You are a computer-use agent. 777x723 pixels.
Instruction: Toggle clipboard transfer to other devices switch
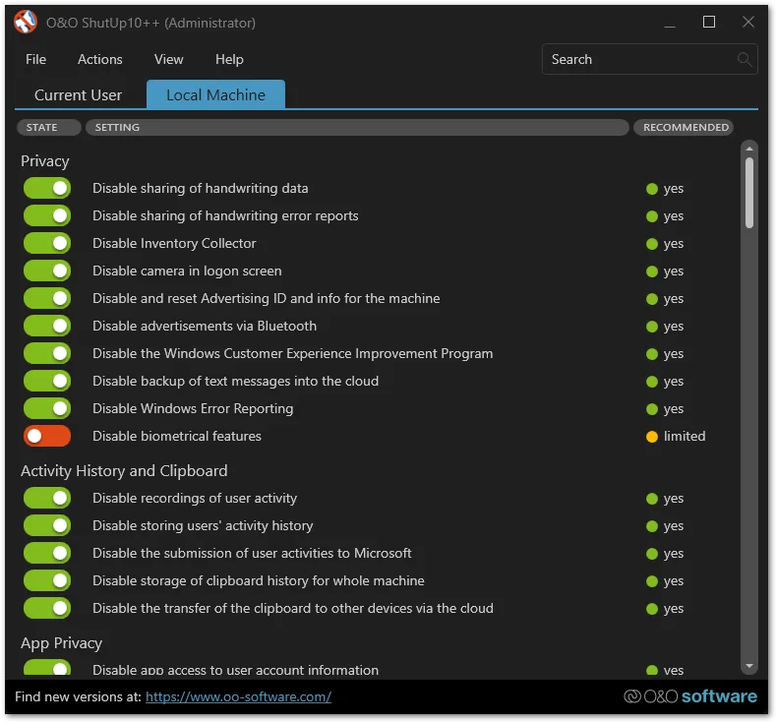[x=47, y=608]
